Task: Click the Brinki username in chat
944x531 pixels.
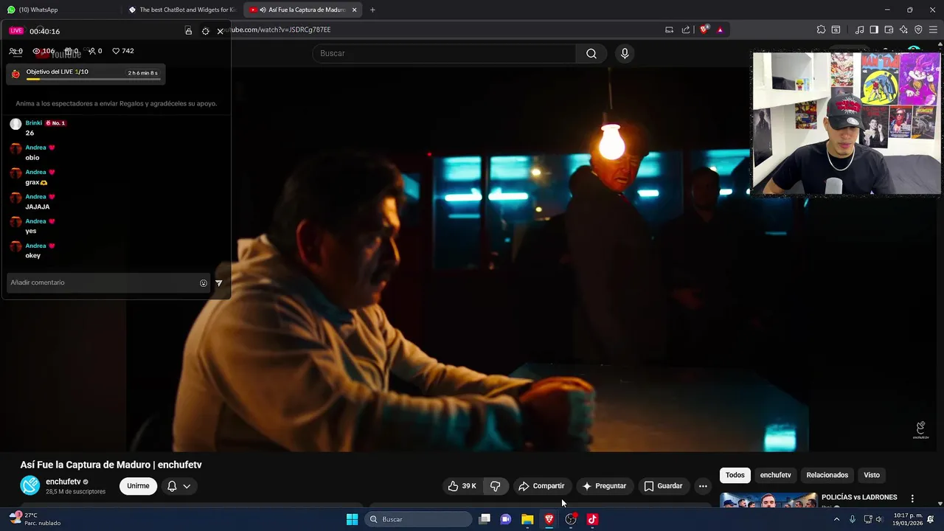Action: (x=34, y=123)
